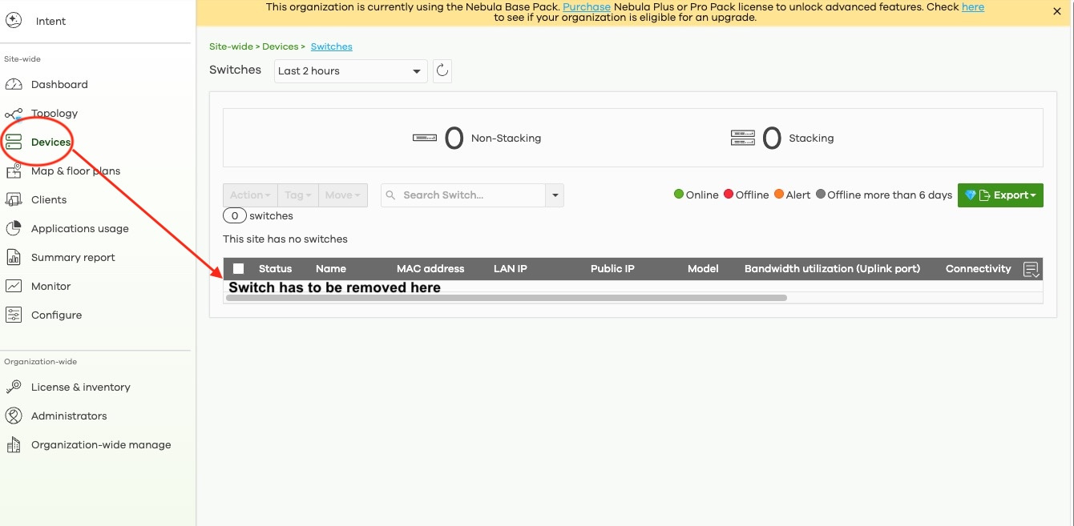1074x526 pixels.
Task: Expand the Tag dropdown button
Action: tap(298, 195)
